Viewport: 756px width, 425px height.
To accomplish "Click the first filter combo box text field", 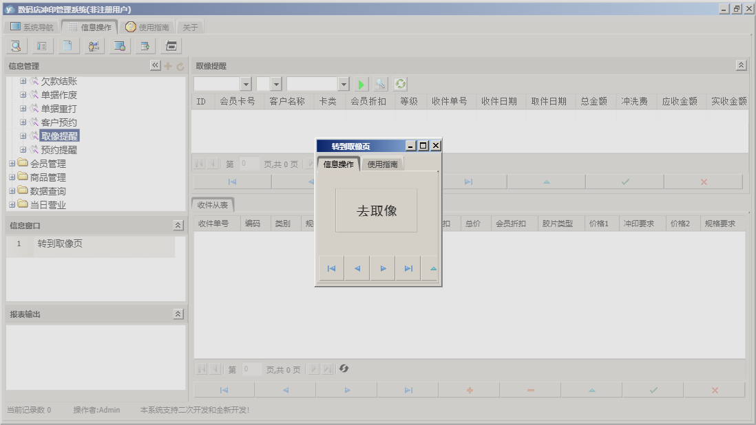I will click(x=216, y=84).
